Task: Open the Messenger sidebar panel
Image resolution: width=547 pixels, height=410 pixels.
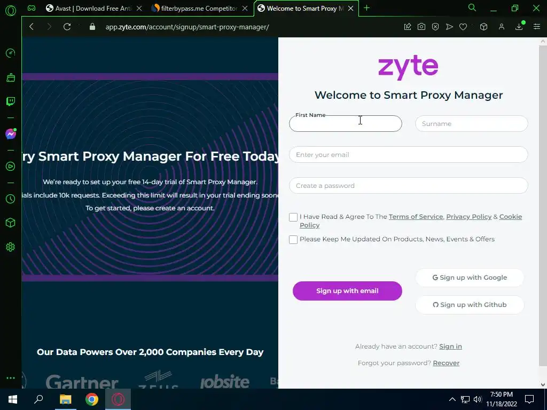Action: click(x=11, y=134)
